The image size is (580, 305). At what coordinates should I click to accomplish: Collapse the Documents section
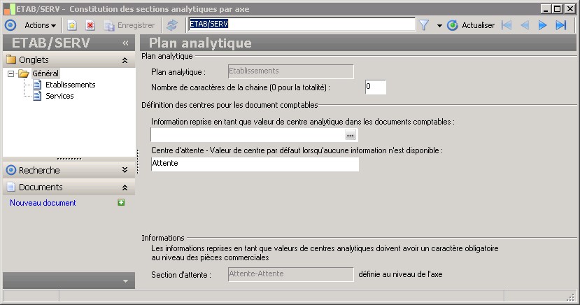point(125,187)
